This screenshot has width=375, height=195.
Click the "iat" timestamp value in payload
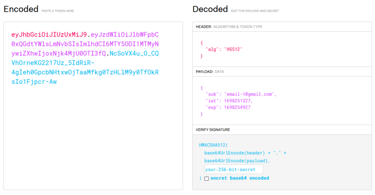(237, 101)
